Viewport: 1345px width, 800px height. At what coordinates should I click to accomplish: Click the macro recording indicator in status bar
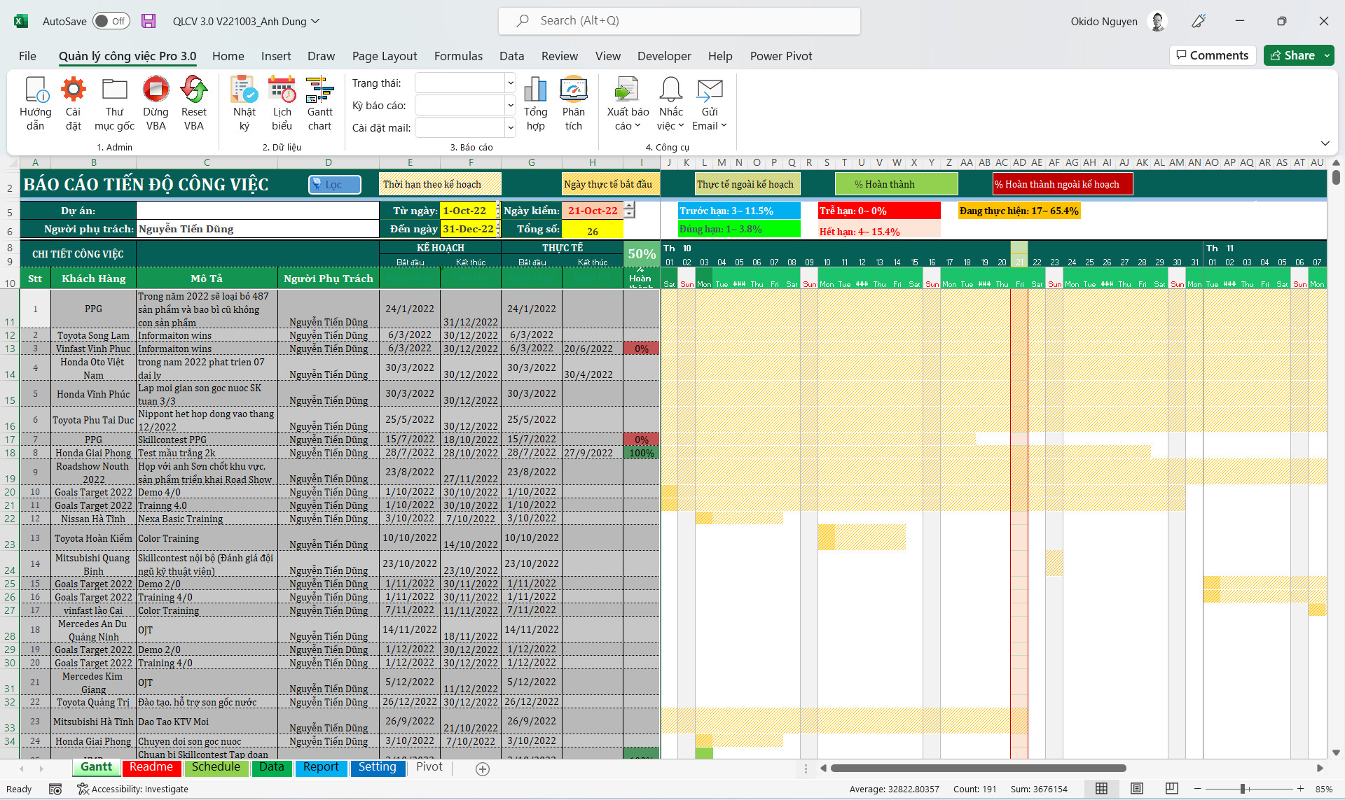click(55, 789)
